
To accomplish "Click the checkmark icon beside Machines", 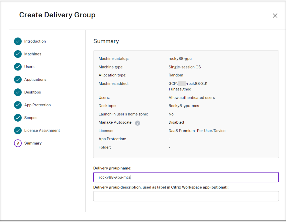I will 18,54.
